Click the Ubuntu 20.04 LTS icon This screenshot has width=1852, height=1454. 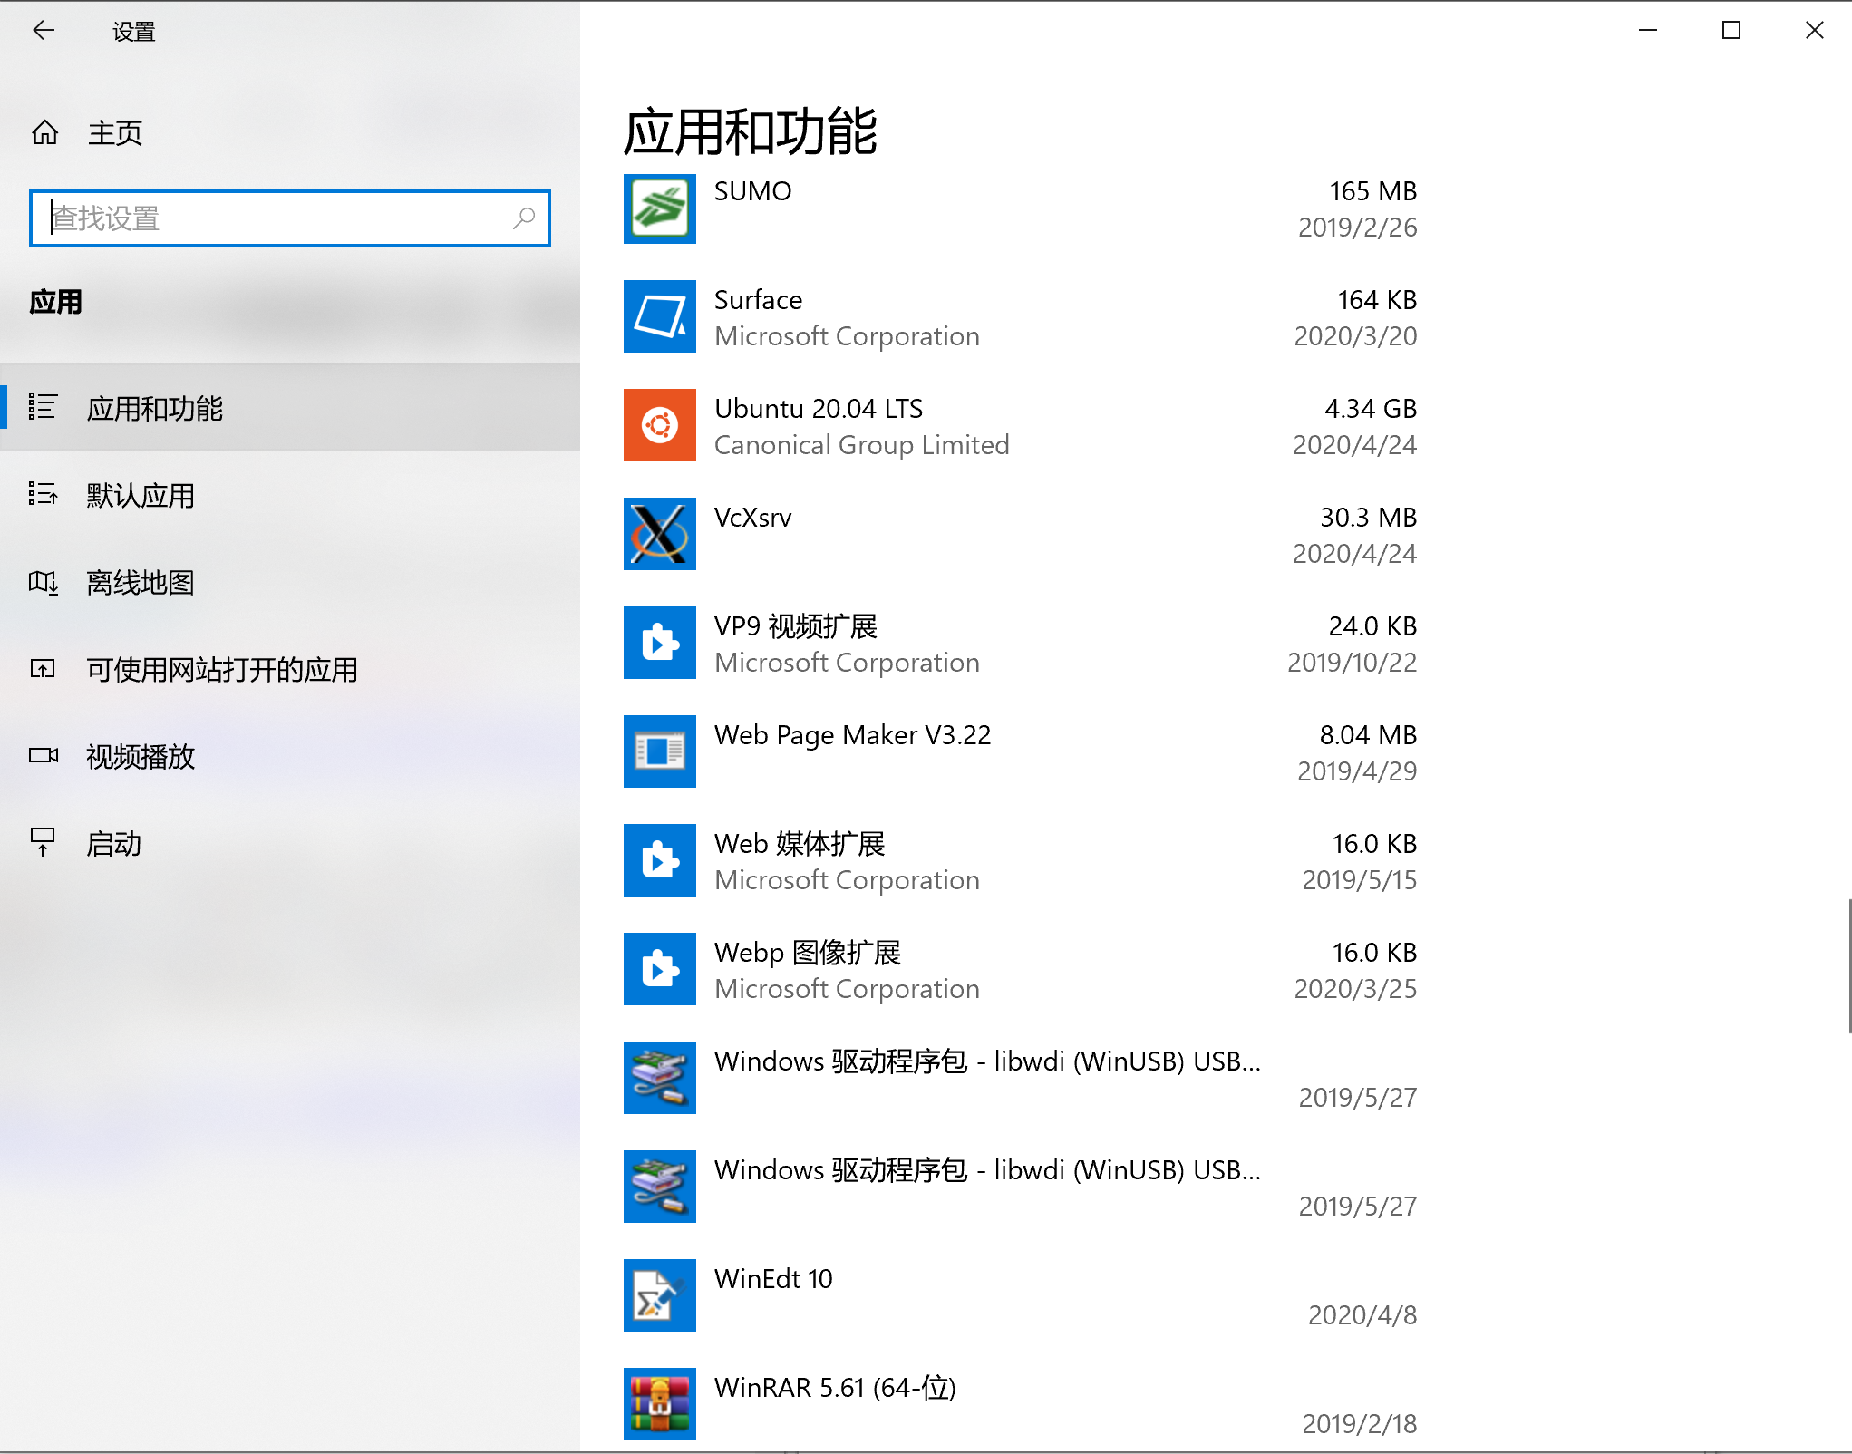pyautogui.click(x=660, y=425)
